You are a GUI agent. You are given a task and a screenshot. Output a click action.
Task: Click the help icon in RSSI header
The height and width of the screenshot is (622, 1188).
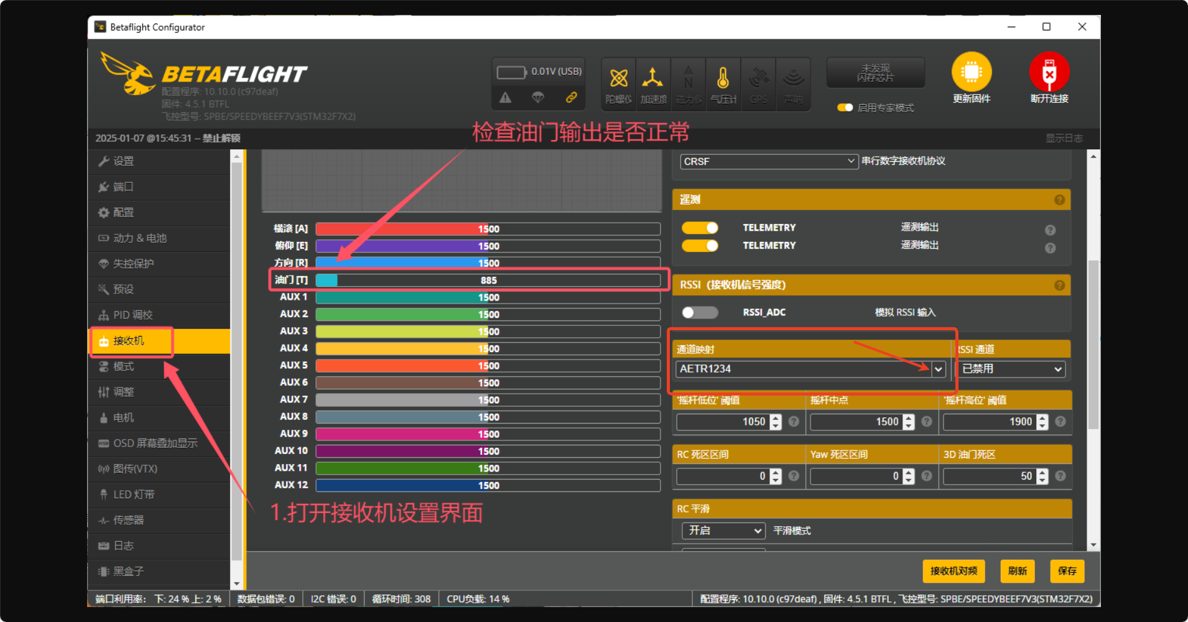tap(1059, 285)
